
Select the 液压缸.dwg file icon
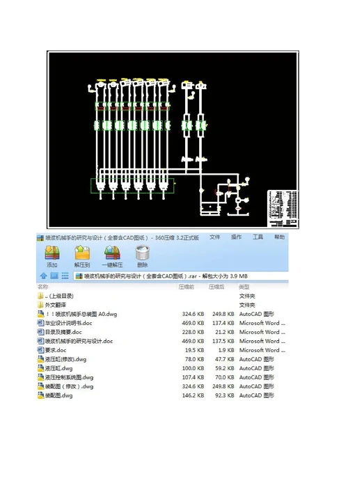(x=41, y=368)
